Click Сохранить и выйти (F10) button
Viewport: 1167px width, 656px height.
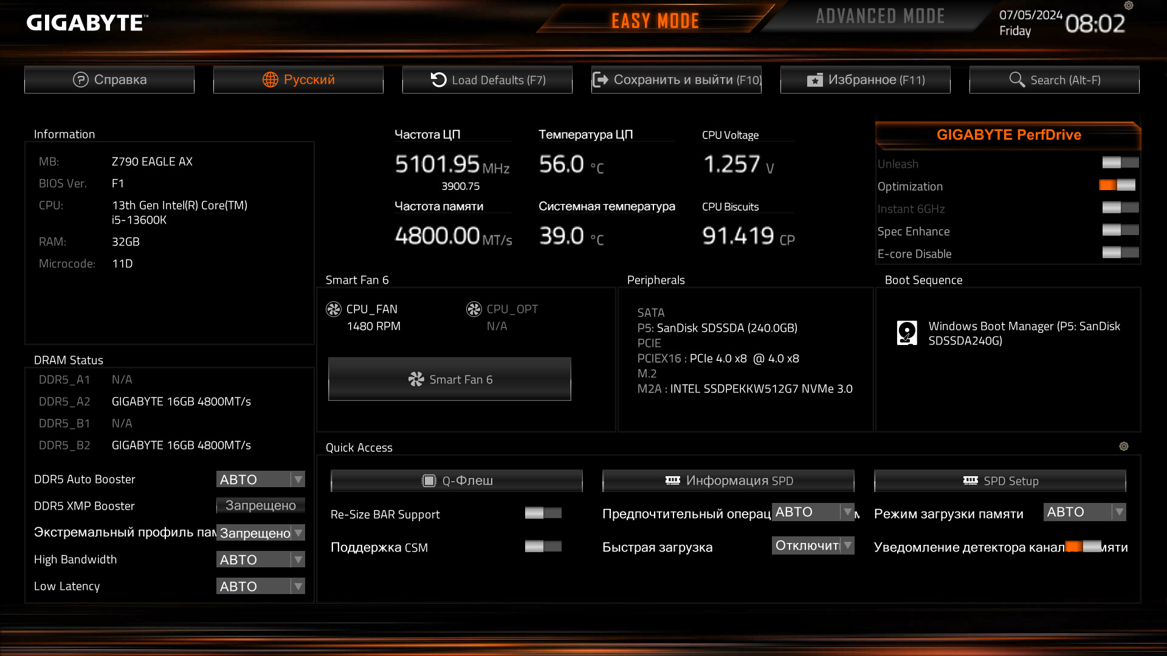[676, 80]
